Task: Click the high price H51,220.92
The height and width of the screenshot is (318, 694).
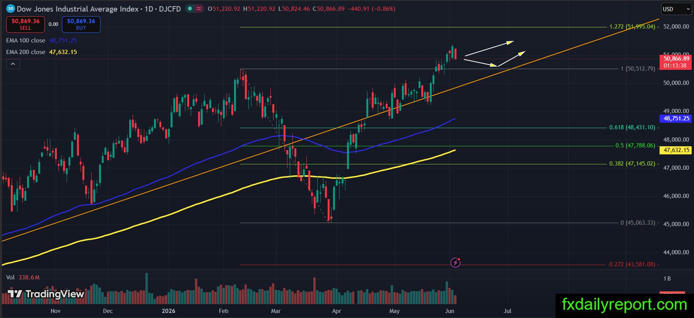Action: click(x=259, y=9)
